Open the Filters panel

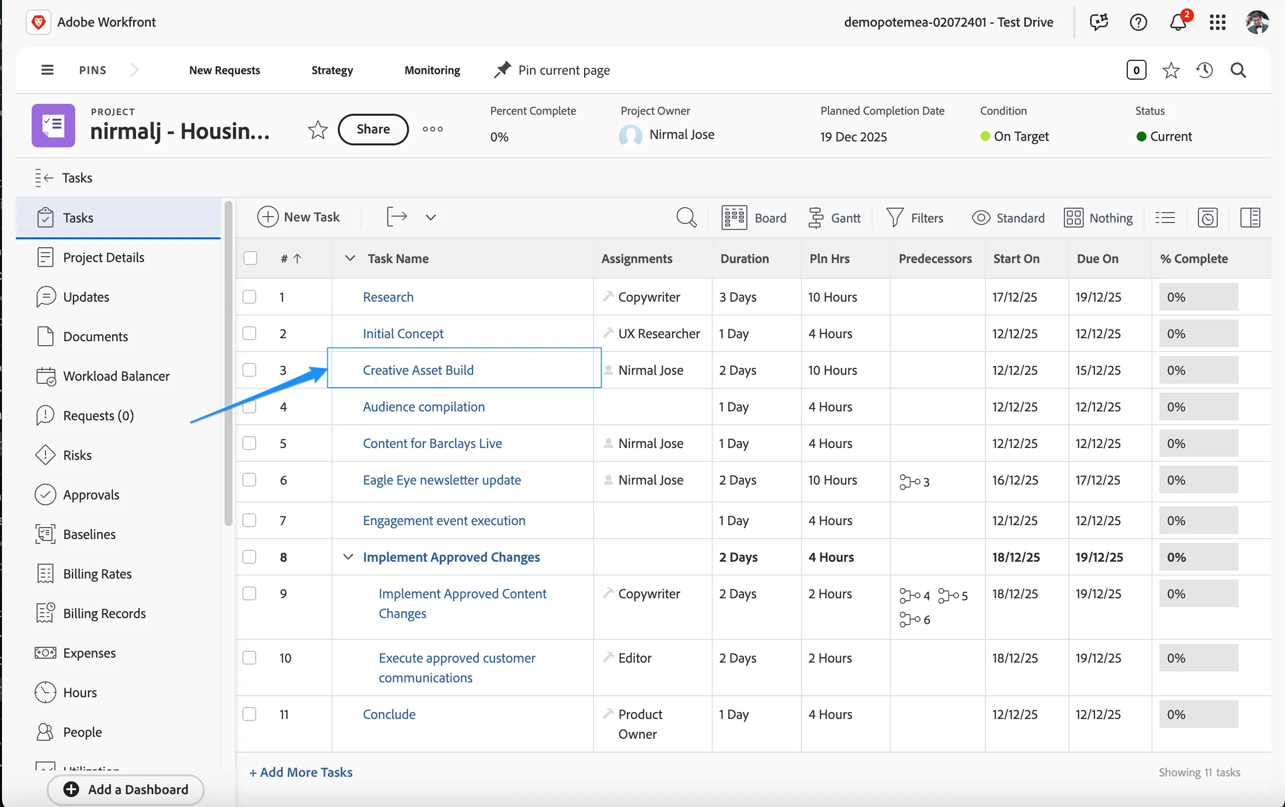point(915,218)
